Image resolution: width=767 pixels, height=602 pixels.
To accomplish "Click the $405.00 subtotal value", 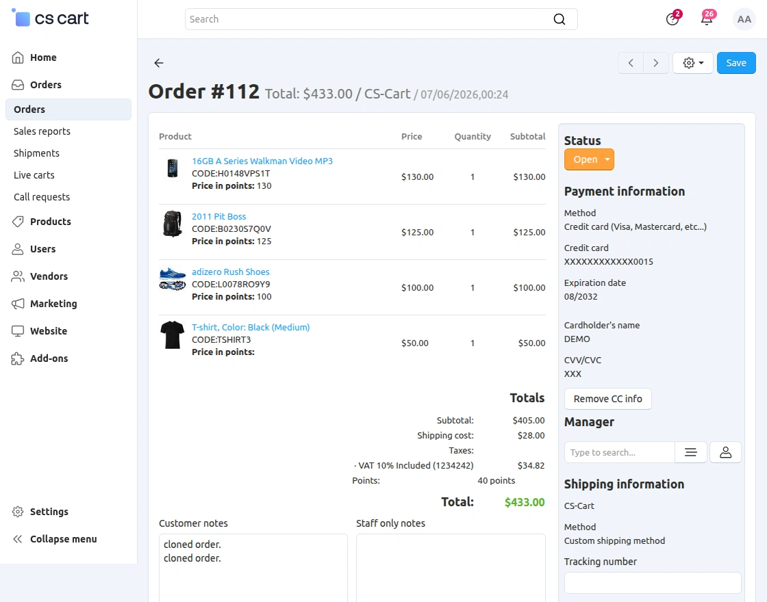I will (x=528, y=421).
